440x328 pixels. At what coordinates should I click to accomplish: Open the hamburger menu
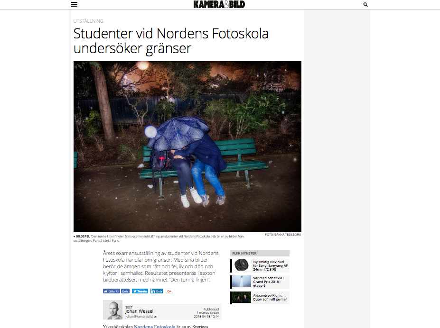click(74, 4)
